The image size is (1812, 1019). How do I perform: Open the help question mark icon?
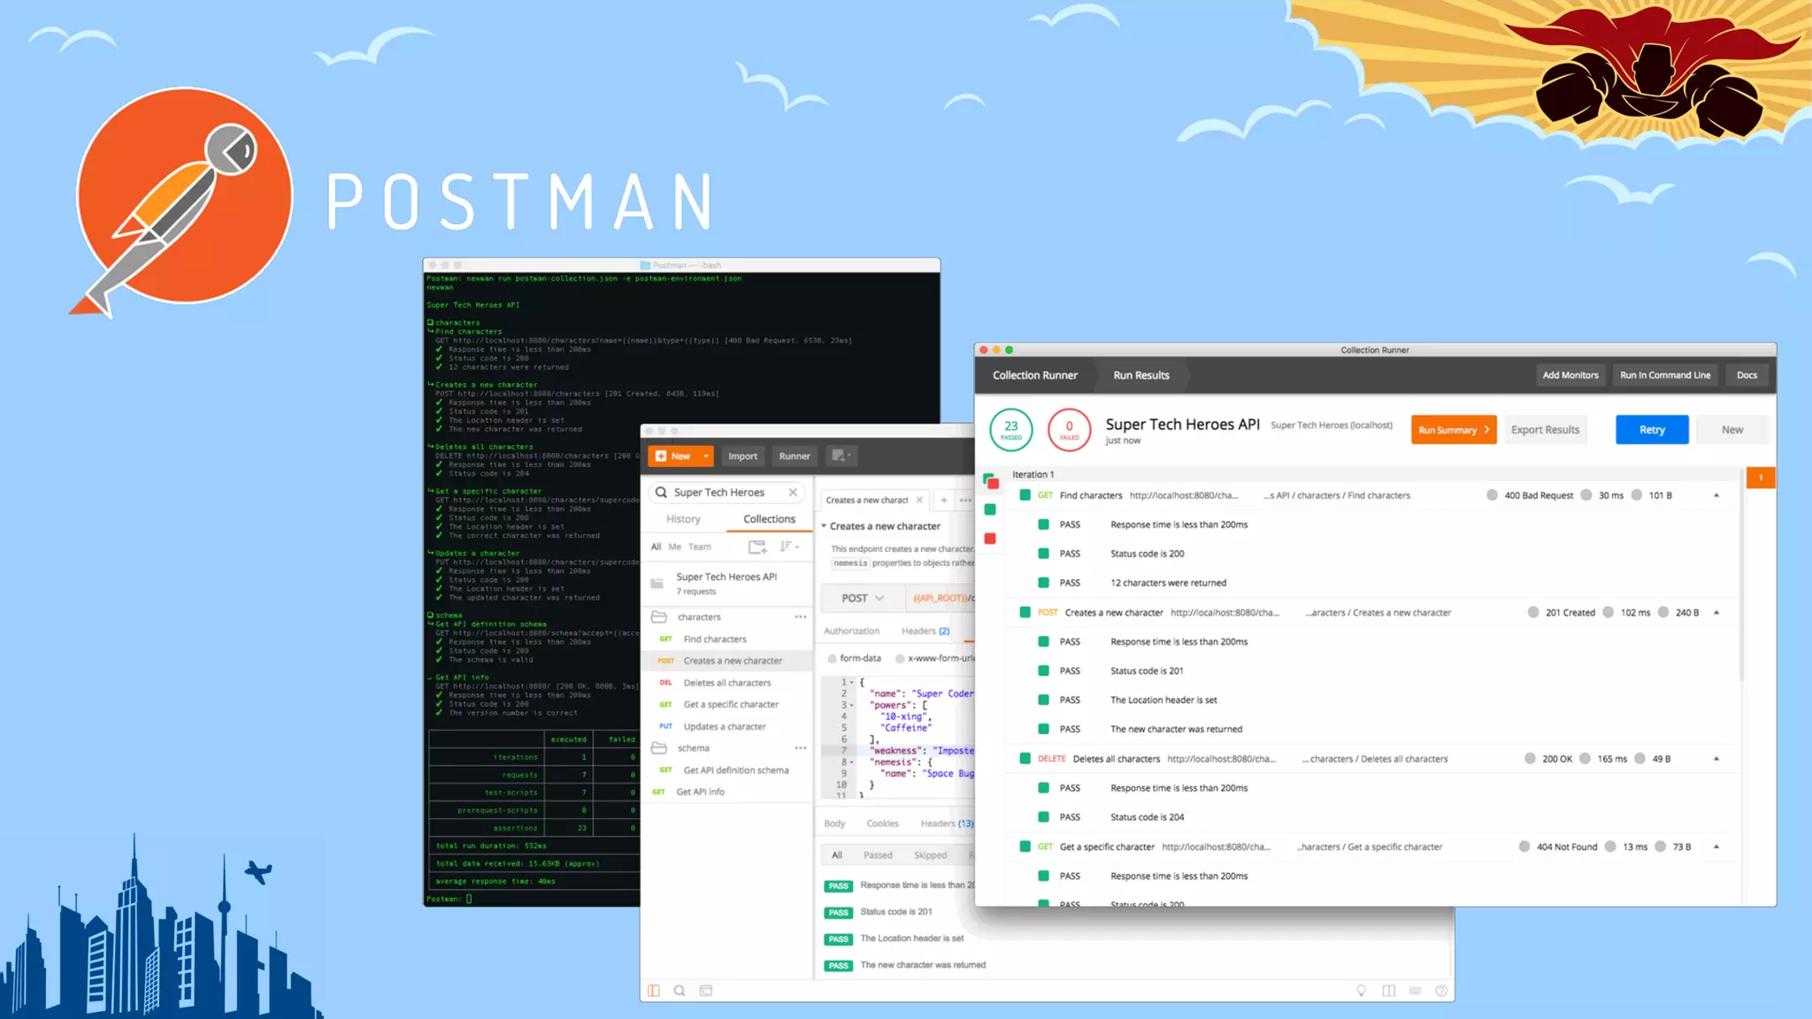pos(1441,991)
